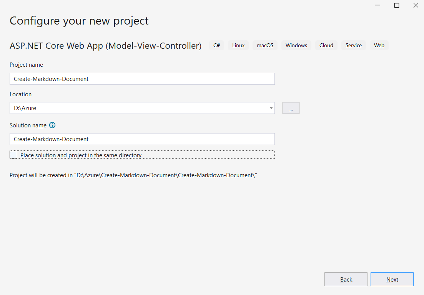Close the configure project dialog
Image resolution: width=424 pixels, height=295 pixels.
416,5
